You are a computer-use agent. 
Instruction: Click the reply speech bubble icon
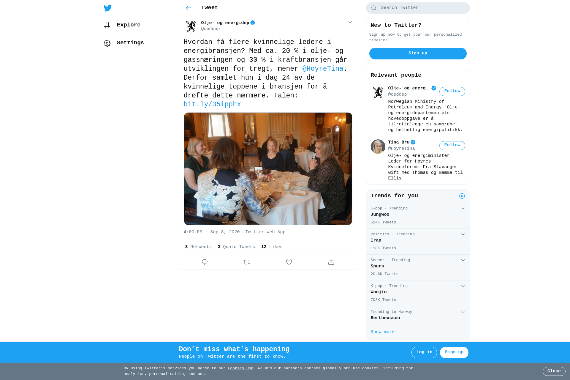(x=205, y=262)
